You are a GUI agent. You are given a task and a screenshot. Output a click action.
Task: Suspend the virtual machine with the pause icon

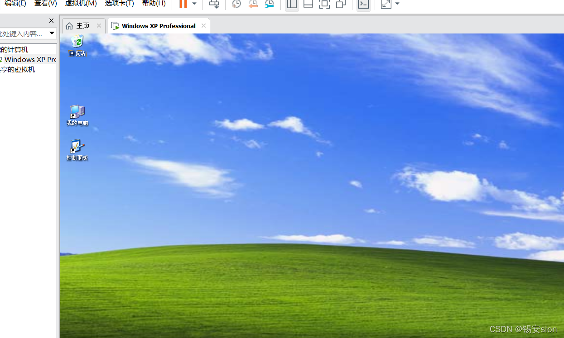[x=184, y=4]
